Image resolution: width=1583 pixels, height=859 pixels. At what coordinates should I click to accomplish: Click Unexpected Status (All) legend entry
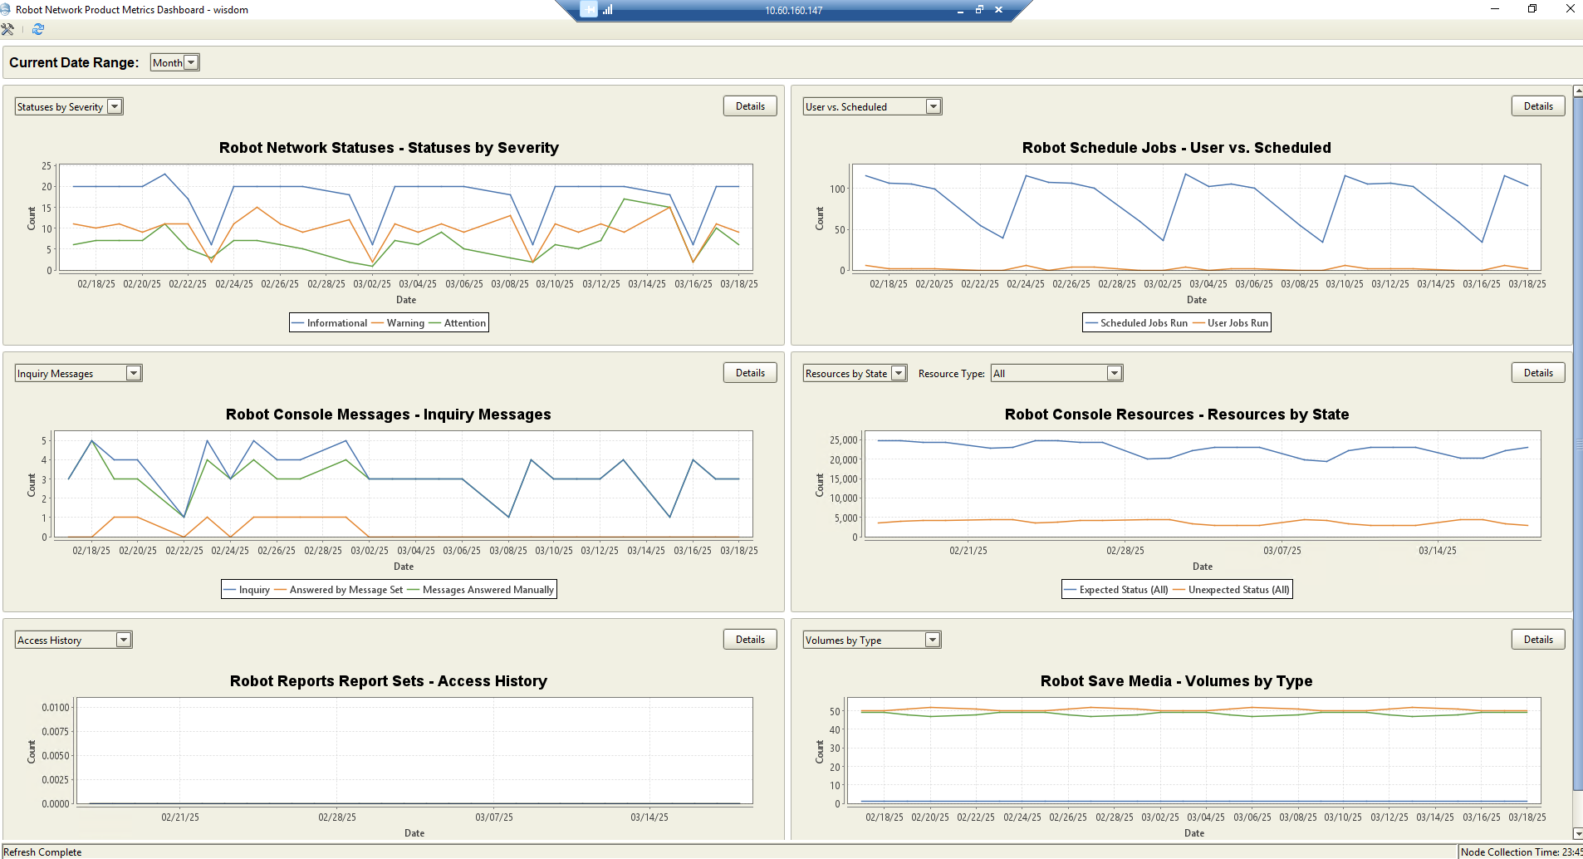tap(1231, 590)
